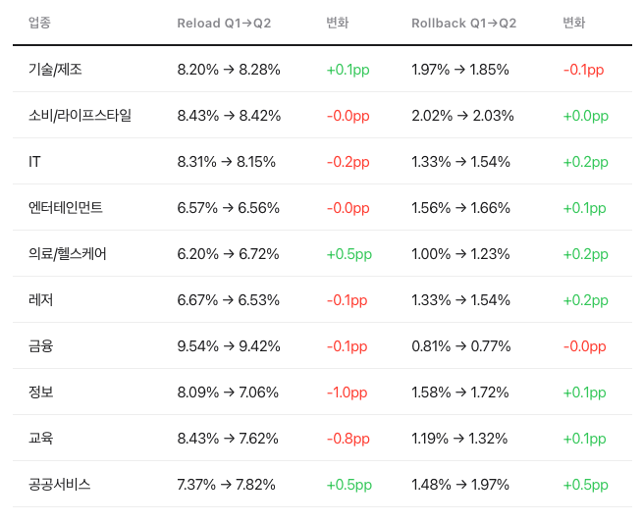
Task: Click the Rollback Q1→Q2 column header
Action: [463, 23]
